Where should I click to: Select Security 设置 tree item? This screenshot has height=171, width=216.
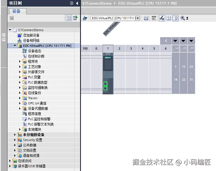32,140
